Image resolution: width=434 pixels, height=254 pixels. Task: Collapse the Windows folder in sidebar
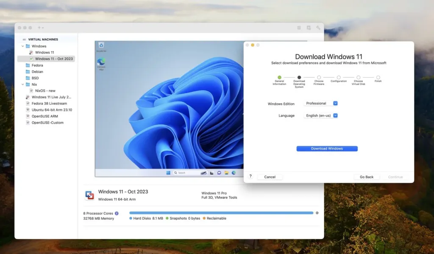[x=23, y=46]
